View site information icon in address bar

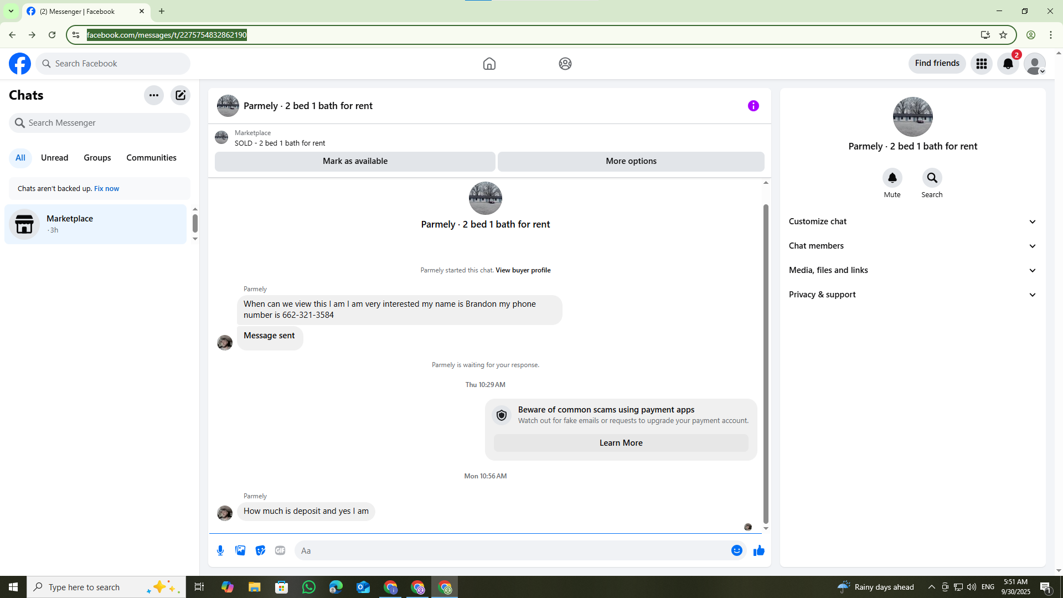tap(76, 35)
